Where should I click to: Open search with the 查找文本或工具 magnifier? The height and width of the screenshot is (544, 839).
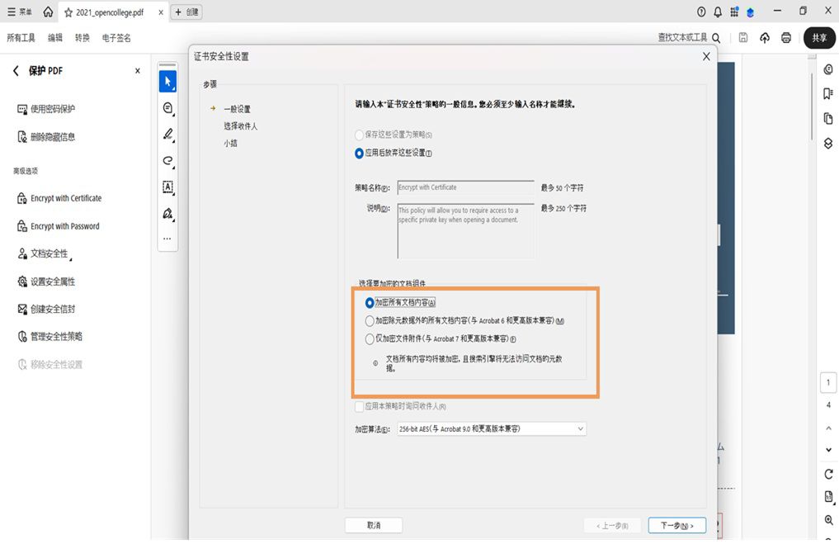716,37
